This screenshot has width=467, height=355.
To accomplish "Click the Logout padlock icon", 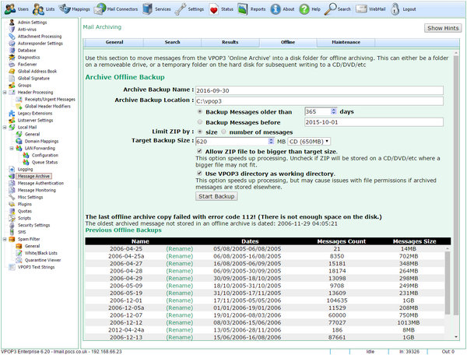I will coord(395,9).
